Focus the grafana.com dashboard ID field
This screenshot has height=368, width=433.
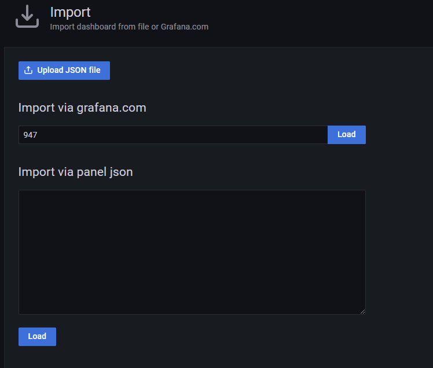click(x=173, y=135)
